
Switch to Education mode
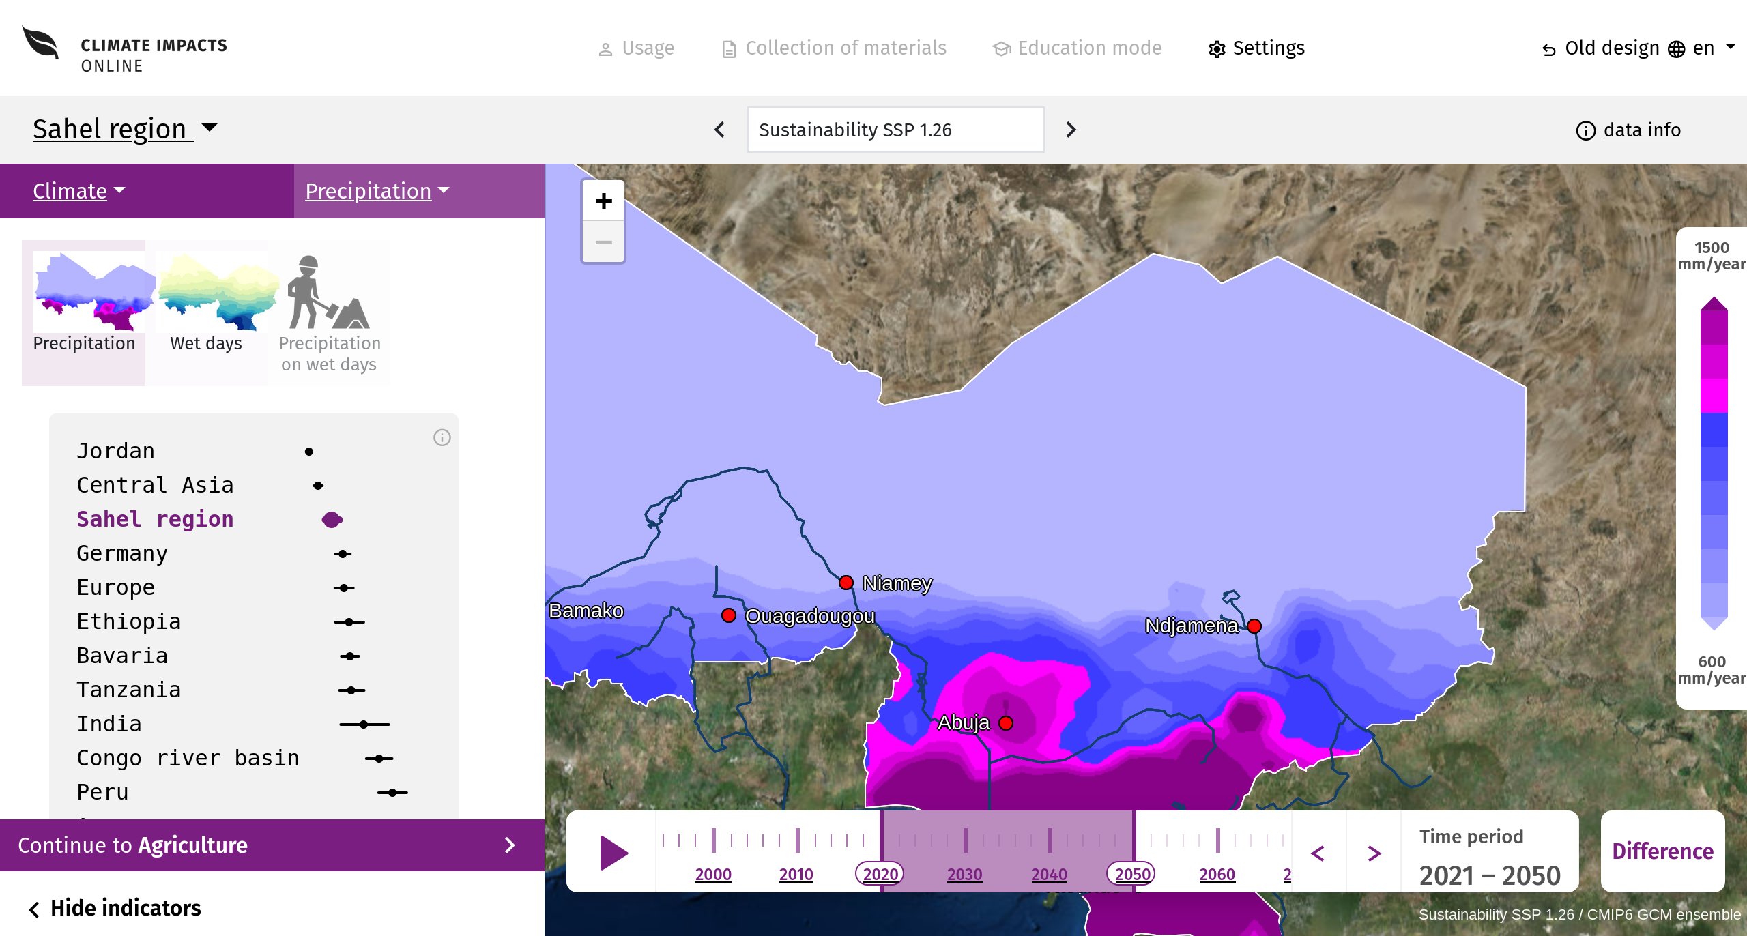click(1077, 48)
